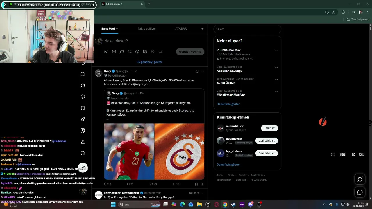Open a new browser tab
Viewport: 372px width, 209px height.
click(149, 4)
